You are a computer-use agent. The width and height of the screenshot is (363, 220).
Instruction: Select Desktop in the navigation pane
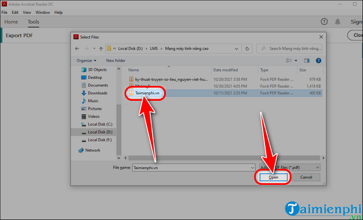click(92, 78)
